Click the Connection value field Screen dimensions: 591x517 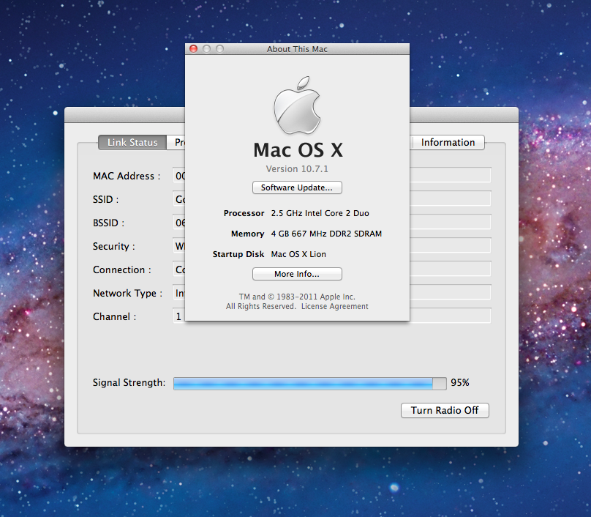(178, 269)
